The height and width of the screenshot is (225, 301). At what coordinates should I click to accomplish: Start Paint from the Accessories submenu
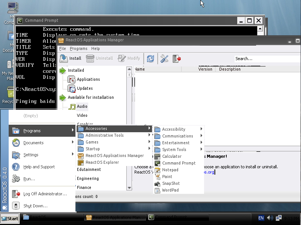pos(167,177)
